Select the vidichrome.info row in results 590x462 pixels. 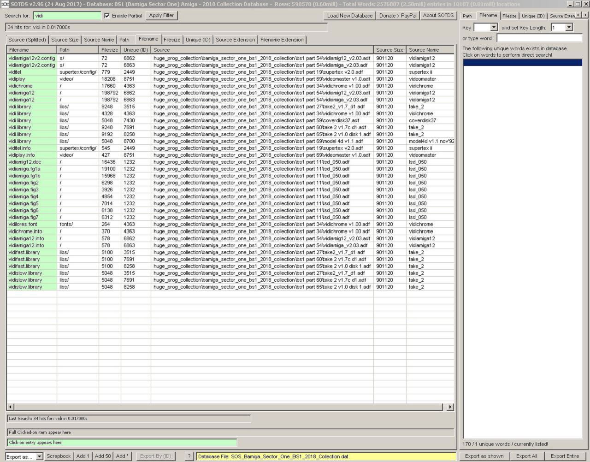(25, 231)
